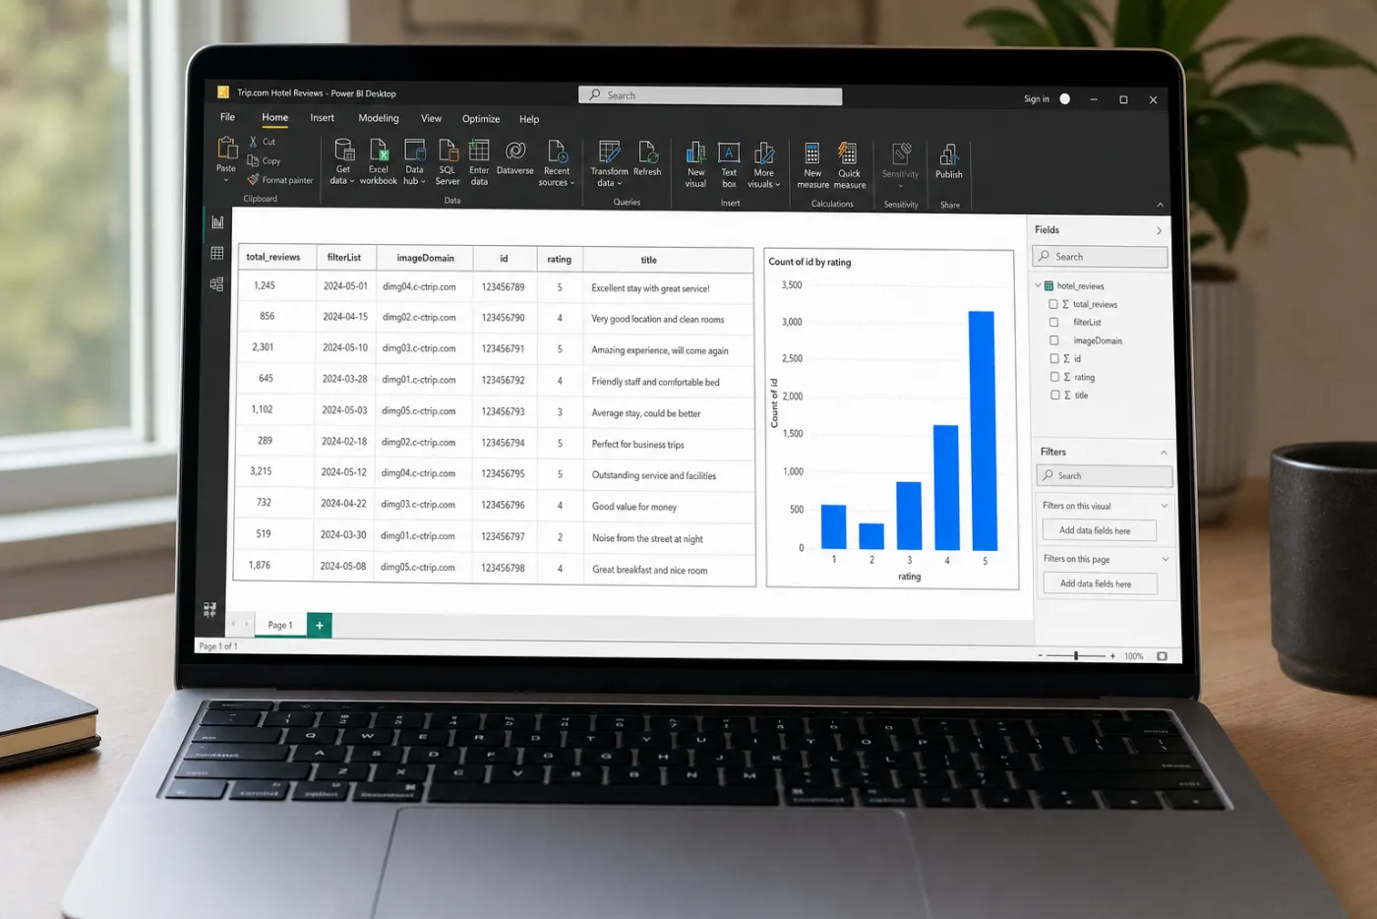Add a new page with plus button
The width and height of the screenshot is (1377, 919).
320,625
